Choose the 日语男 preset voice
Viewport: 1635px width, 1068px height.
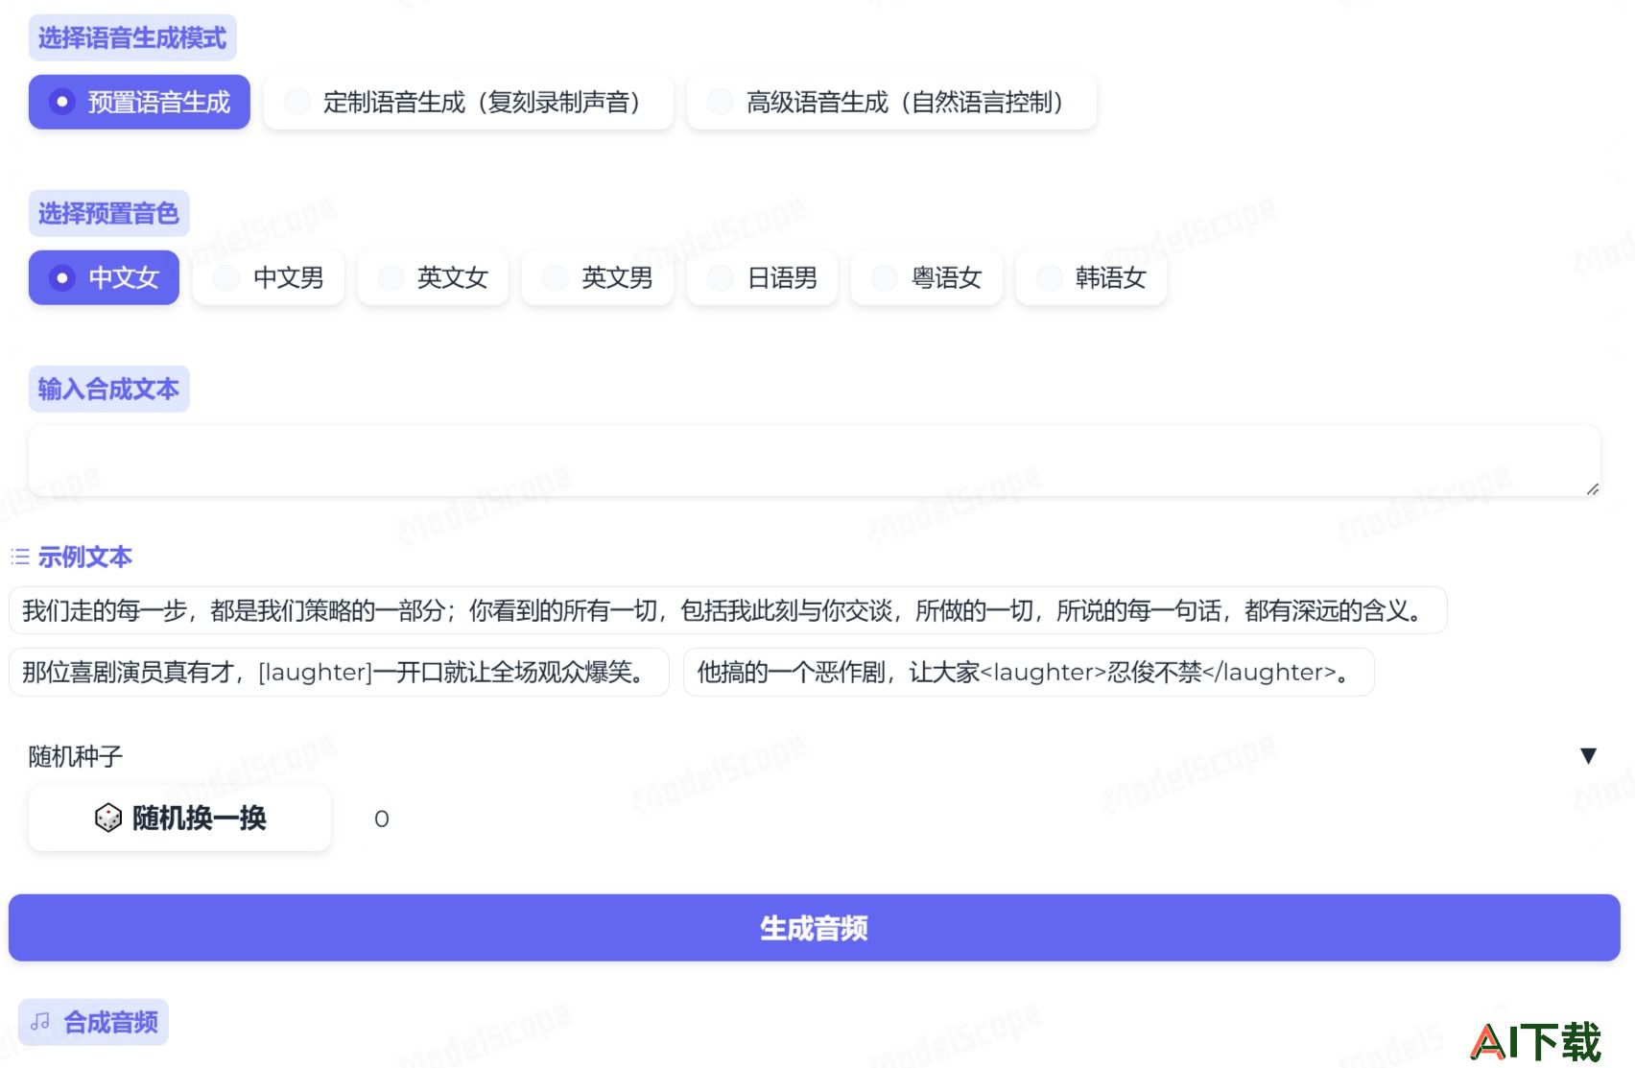[x=763, y=278]
